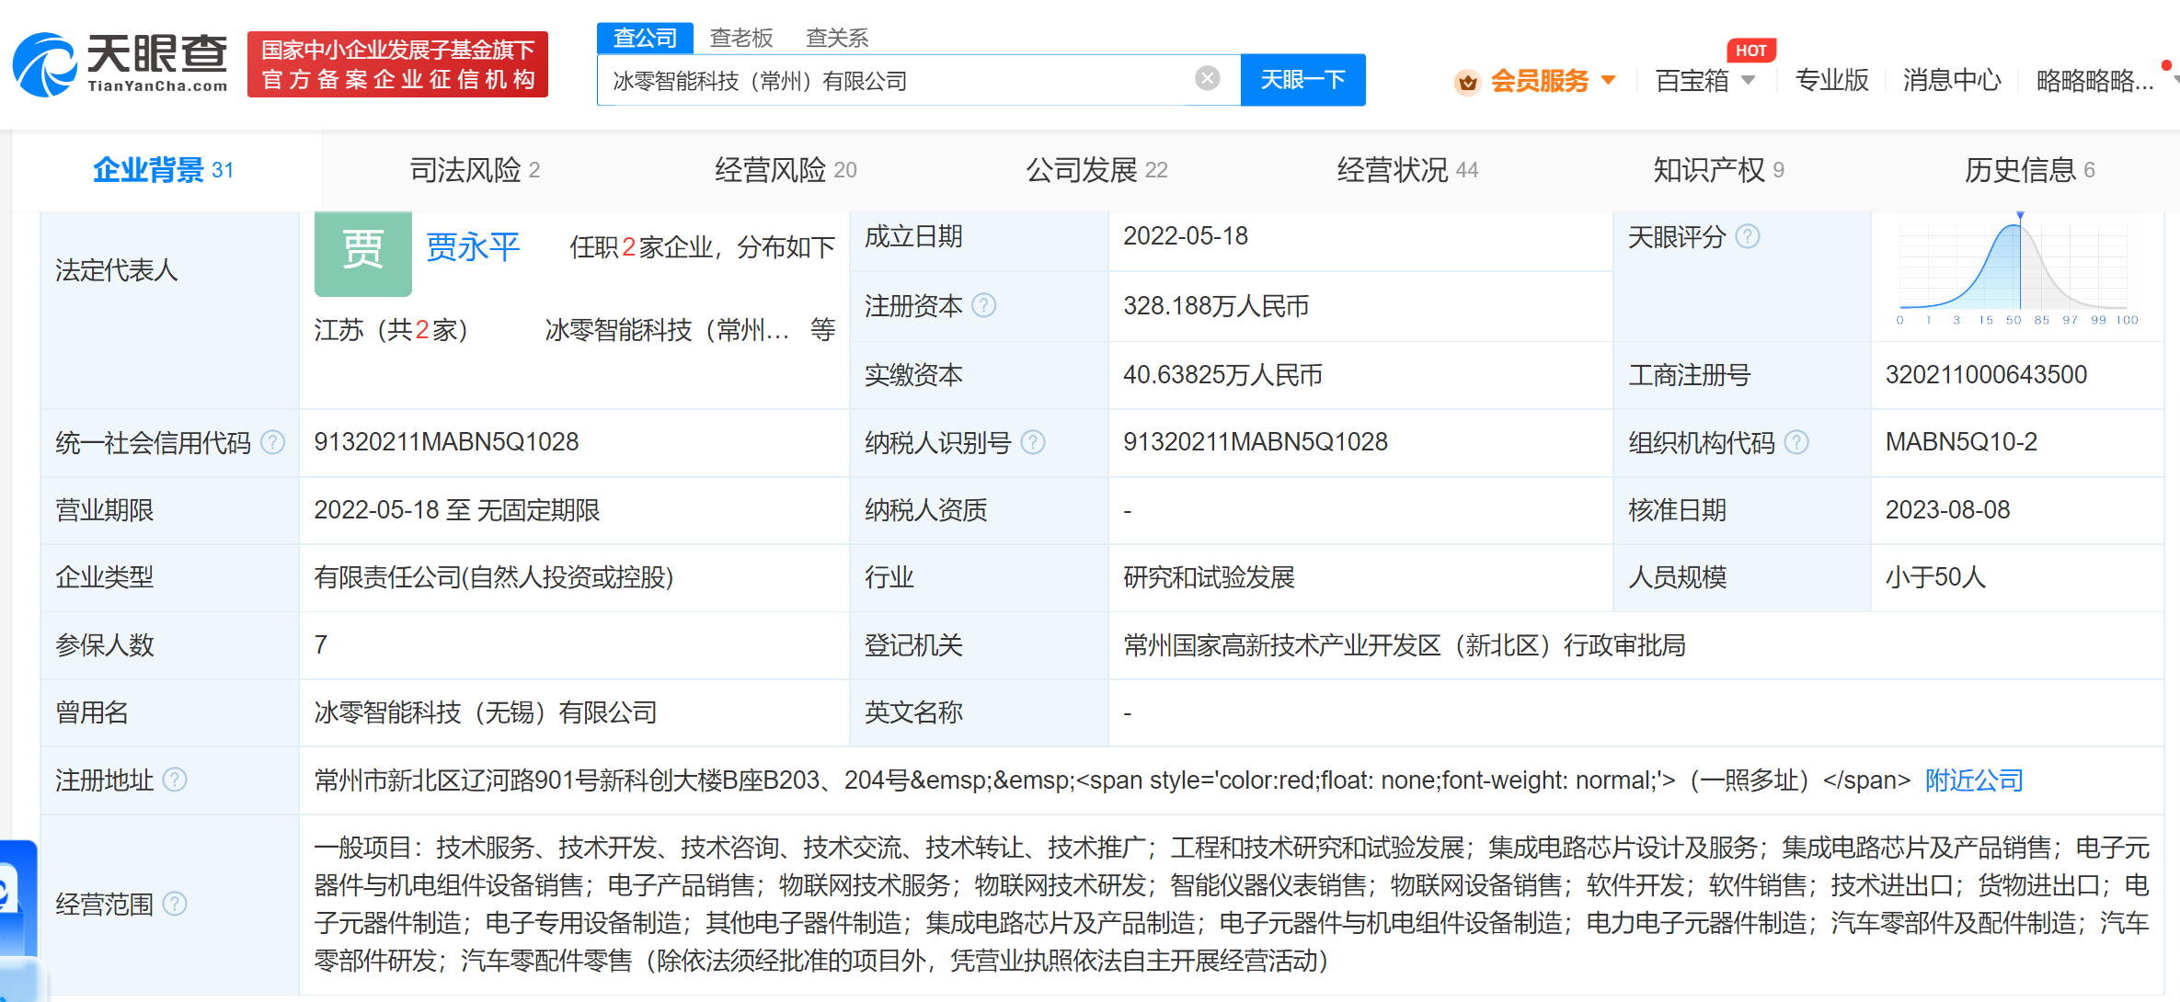
Task: Click help icon beside 组织机构代码
Action: 1796,442
